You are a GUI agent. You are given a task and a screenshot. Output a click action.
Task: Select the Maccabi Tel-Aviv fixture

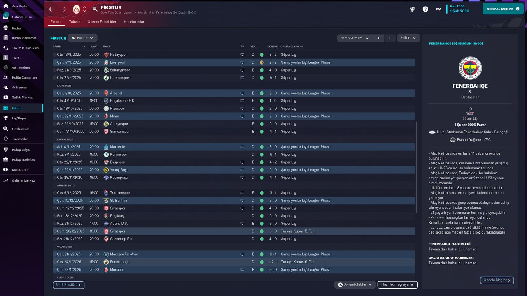[233, 254]
